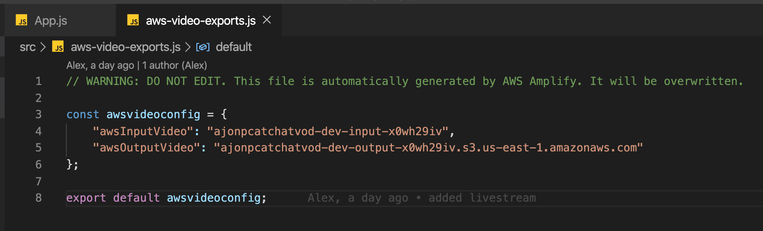Image resolution: width=763 pixels, height=231 pixels.
Task: Click line number 8 in the gutter
Action: coord(38,198)
